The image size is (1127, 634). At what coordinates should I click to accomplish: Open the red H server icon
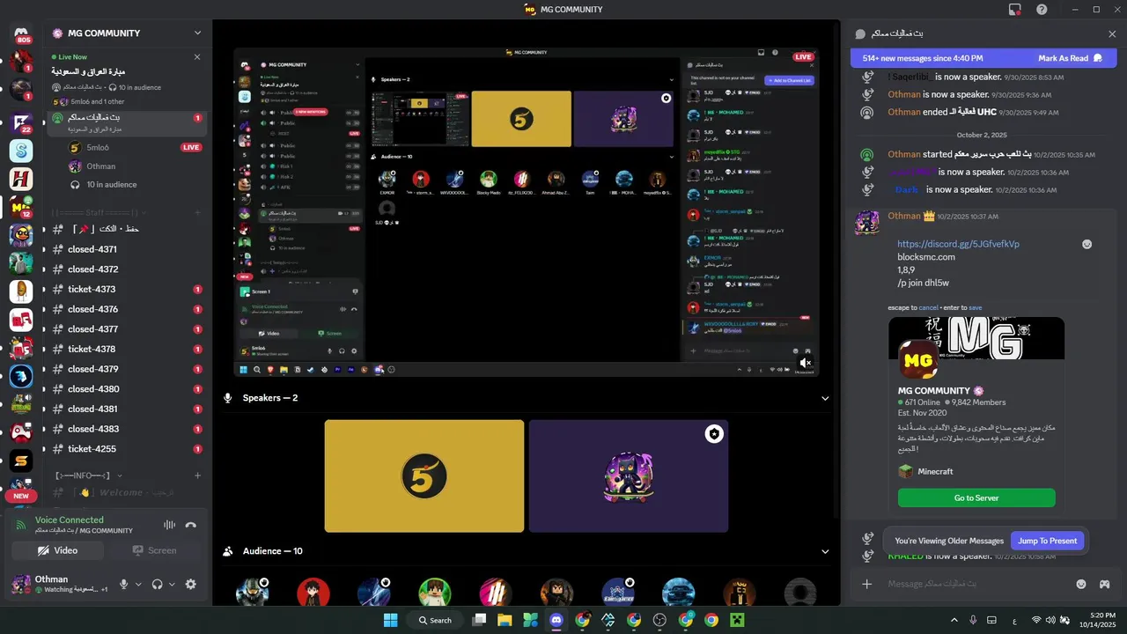(21, 179)
